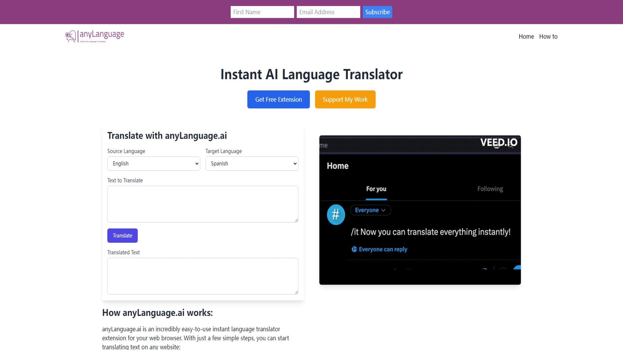Click the purple Translate button
Image resolution: width=623 pixels, height=350 pixels.
pos(122,236)
